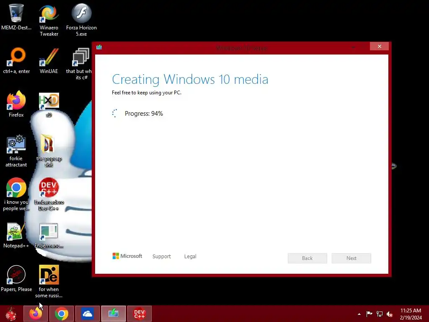
Task: Open the Support link
Action: 161,256
